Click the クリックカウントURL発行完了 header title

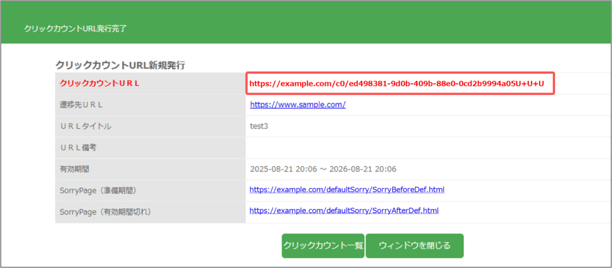(75, 28)
